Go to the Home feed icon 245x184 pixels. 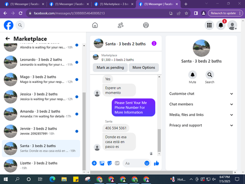point(95,25)
